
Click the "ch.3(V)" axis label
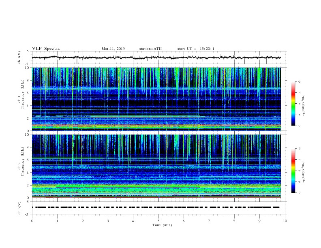19,208
